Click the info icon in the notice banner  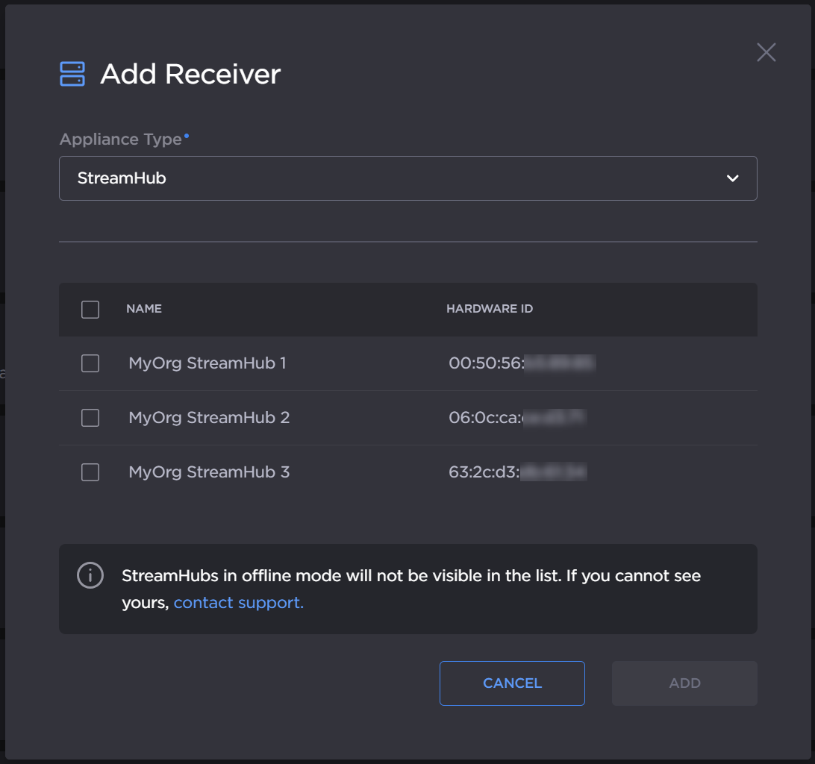(90, 575)
